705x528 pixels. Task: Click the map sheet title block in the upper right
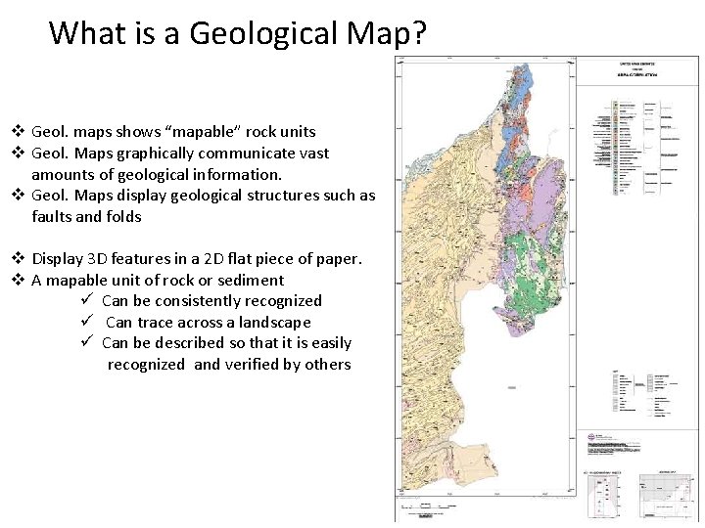[636, 69]
